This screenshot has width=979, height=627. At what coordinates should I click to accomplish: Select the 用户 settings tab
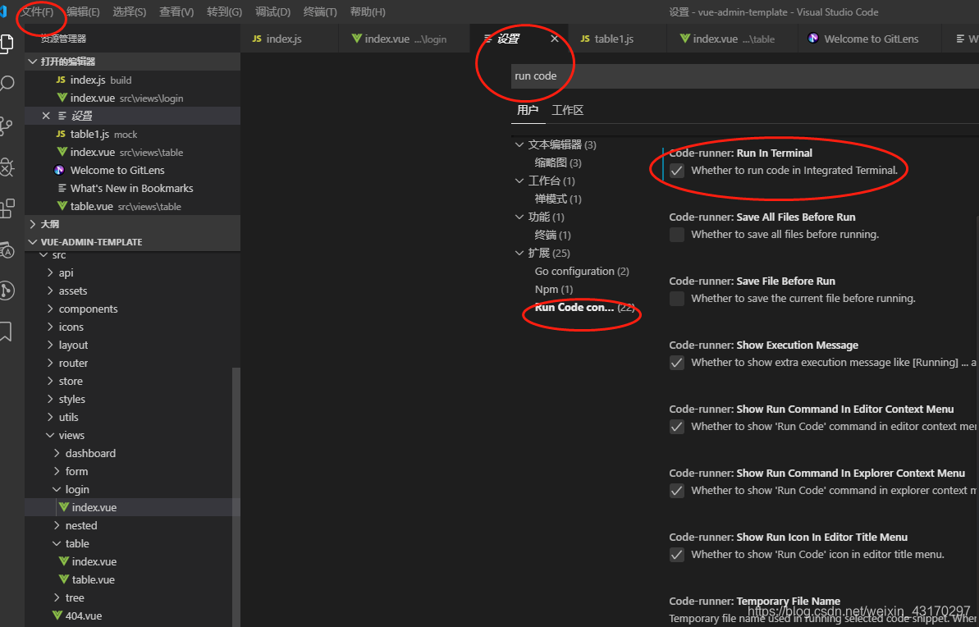(528, 111)
